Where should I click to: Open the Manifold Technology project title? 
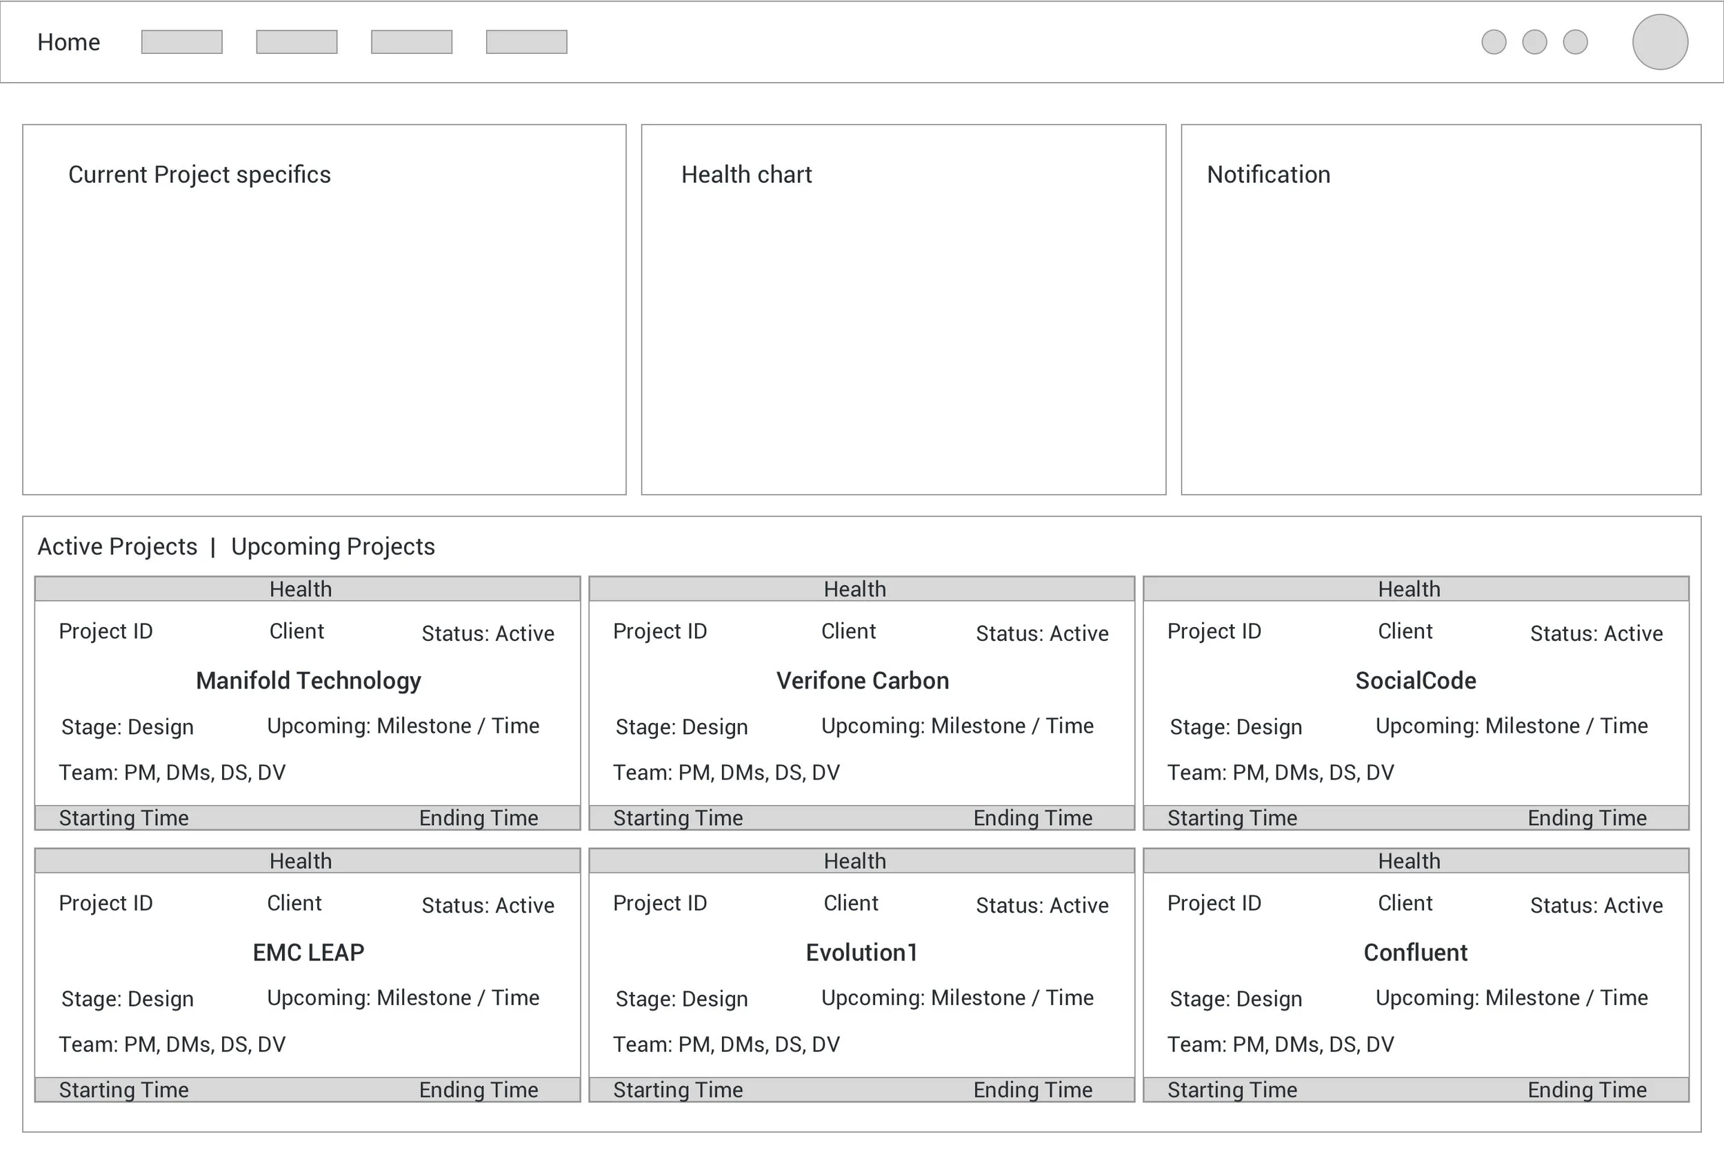[308, 681]
